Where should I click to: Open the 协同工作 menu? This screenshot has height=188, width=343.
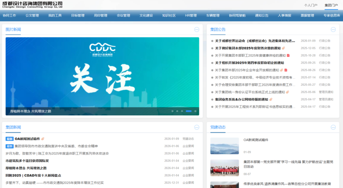pyautogui.click(x=9, y=16)
